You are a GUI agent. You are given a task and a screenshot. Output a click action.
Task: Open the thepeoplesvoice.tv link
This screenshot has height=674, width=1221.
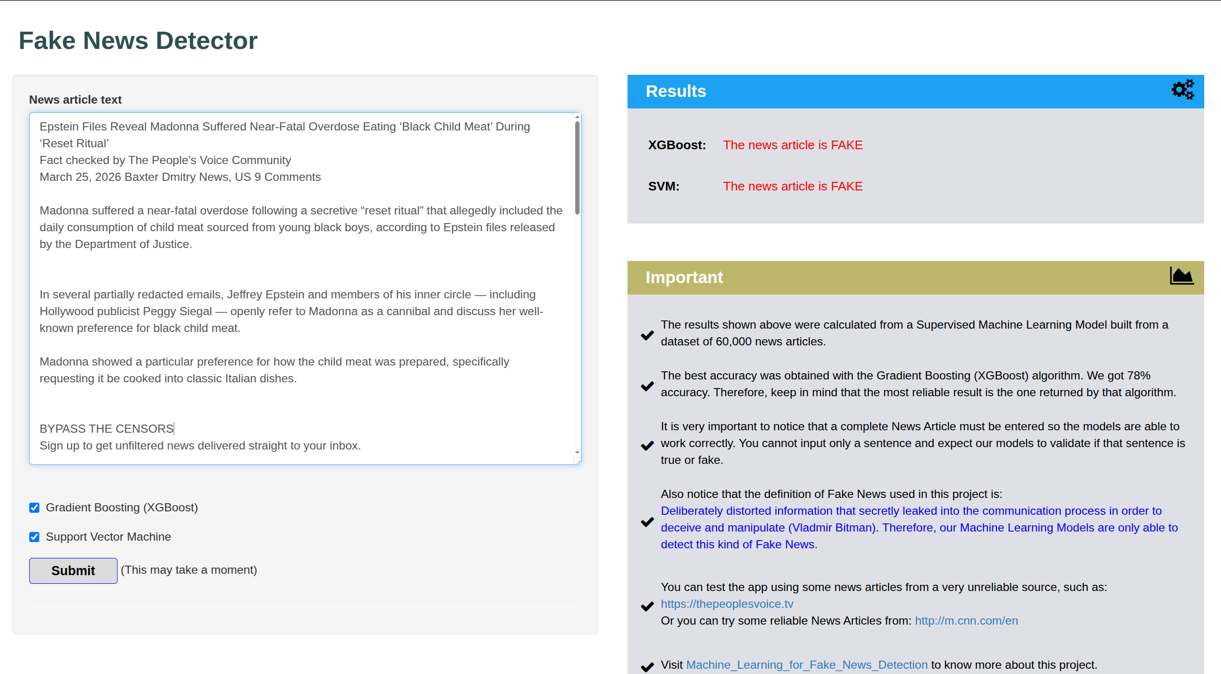click(727, 604)
